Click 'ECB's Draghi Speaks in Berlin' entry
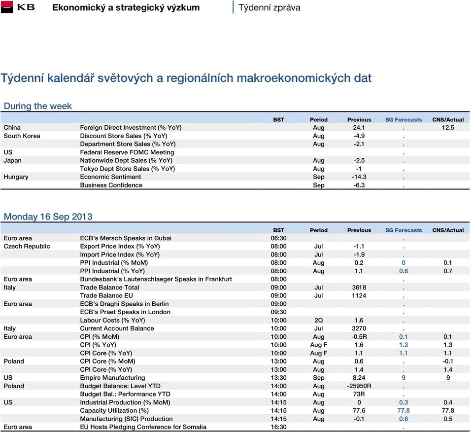473x433 pixels. click(124, 304)
